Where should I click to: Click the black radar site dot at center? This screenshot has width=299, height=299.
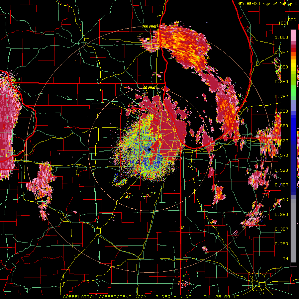(149, 149)
